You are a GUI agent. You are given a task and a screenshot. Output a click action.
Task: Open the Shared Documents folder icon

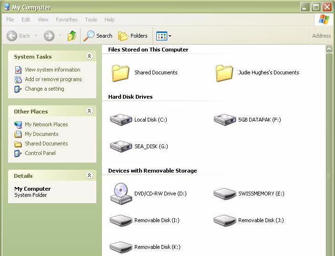coord(121,72)
